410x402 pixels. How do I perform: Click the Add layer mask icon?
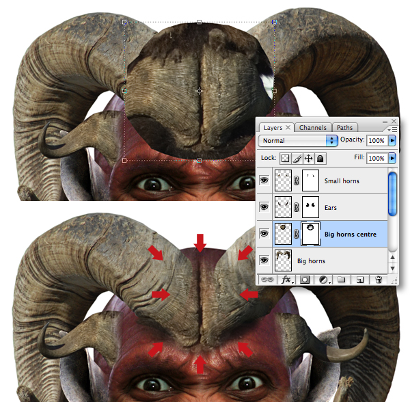[x=304, y=280]
